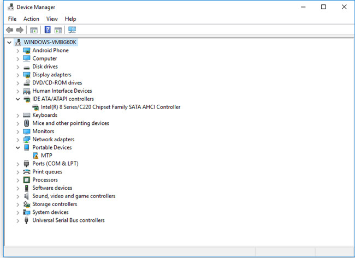355x258 pixels.
Task: Expand the Processors node
Action: pos(18,180)
